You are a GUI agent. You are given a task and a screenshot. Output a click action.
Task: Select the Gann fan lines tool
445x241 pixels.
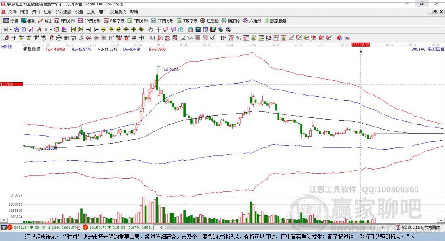(160, 38)
